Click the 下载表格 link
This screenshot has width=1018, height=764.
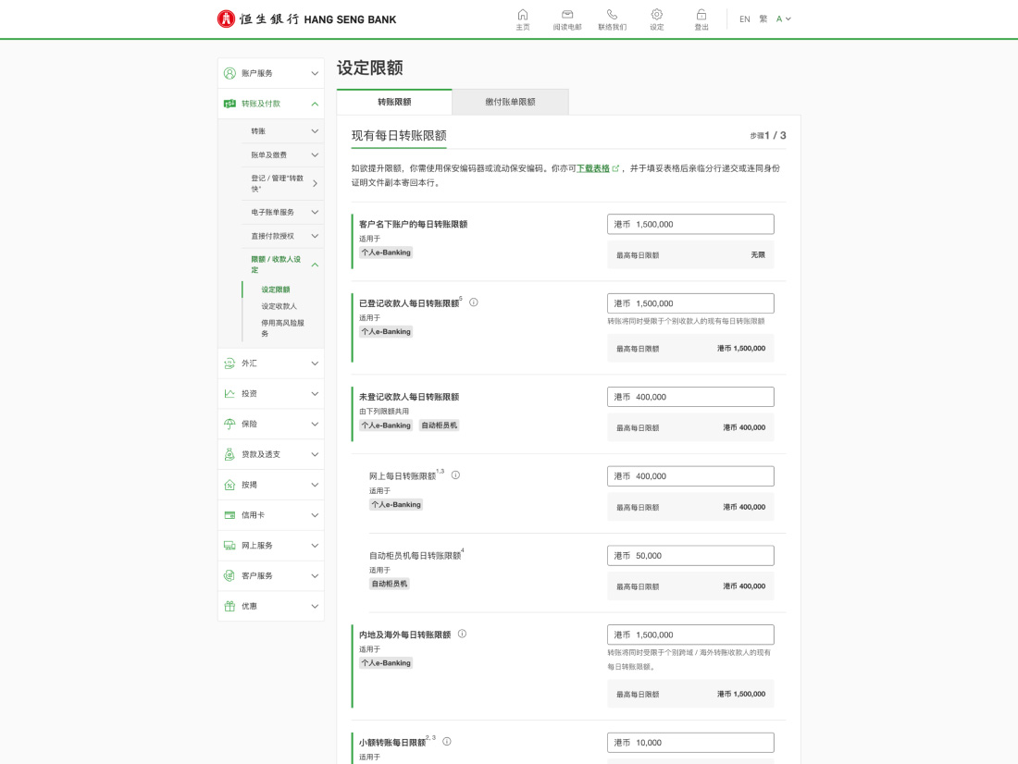(x=593, y=168)
